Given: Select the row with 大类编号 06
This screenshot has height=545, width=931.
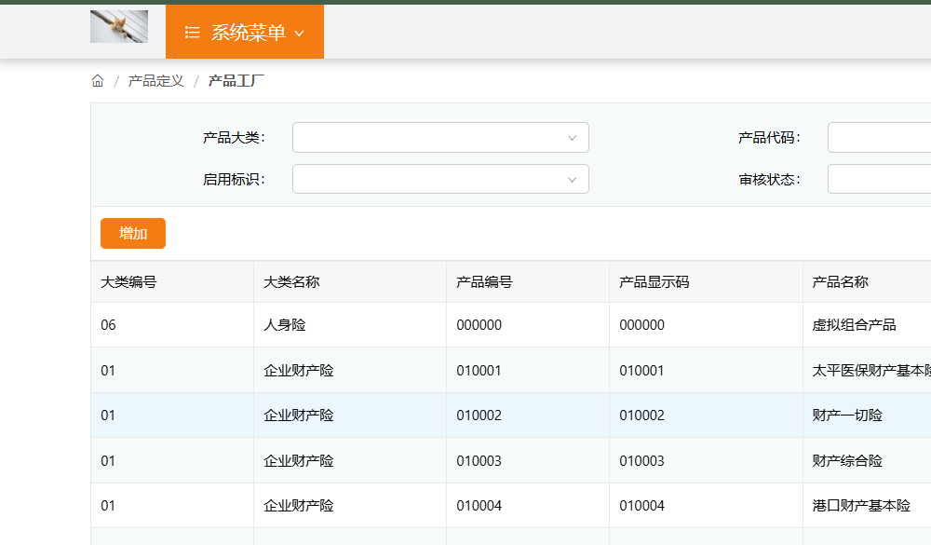Looking at the screenshot, I should (510, 325).
